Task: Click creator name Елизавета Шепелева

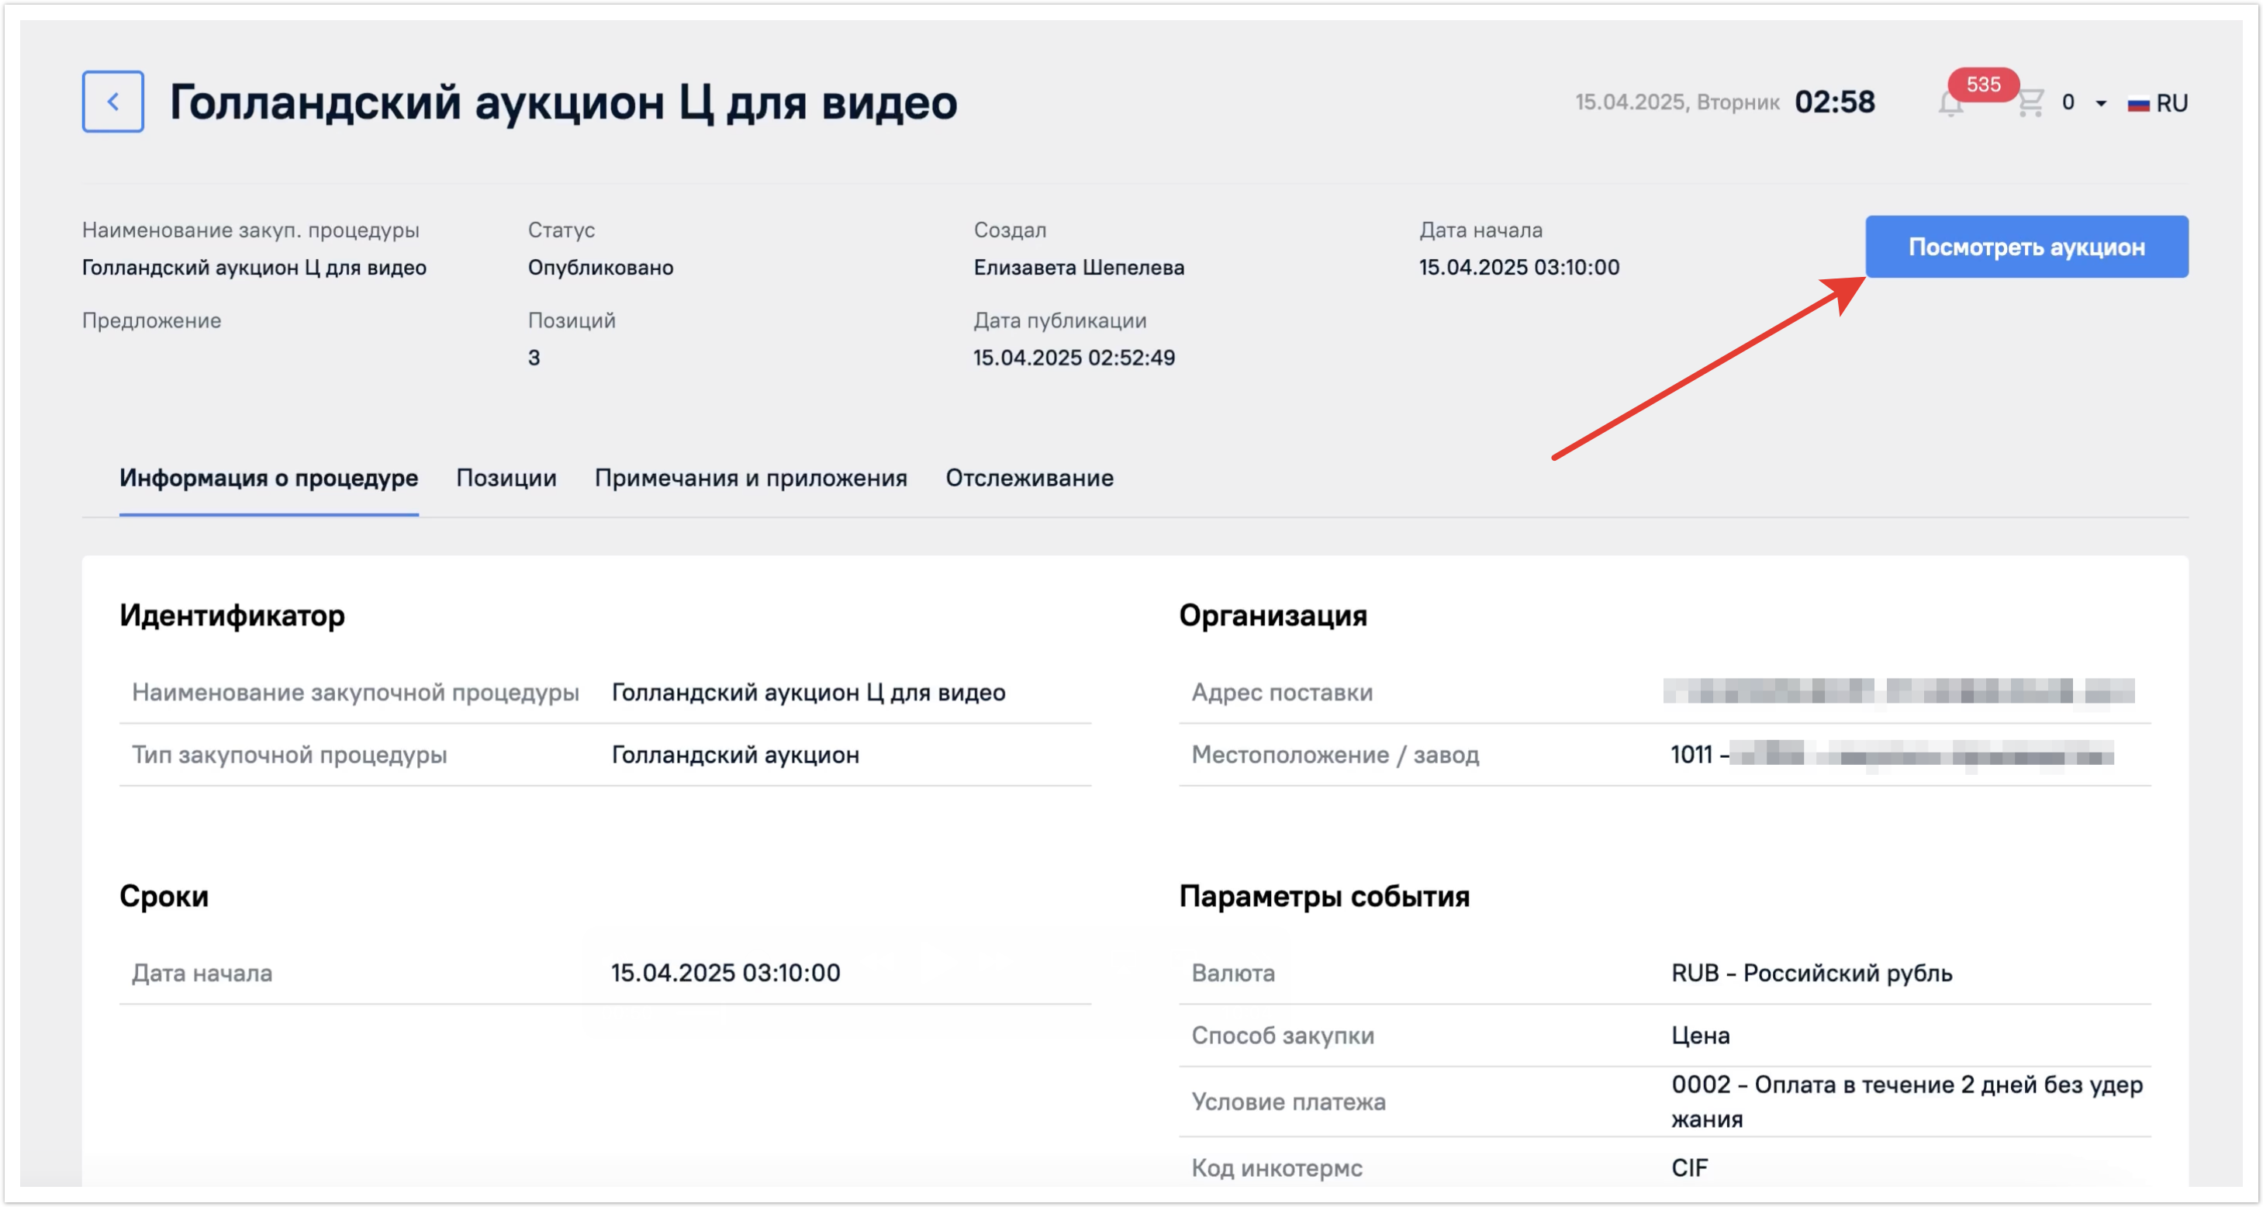Action: (1078, 267)
